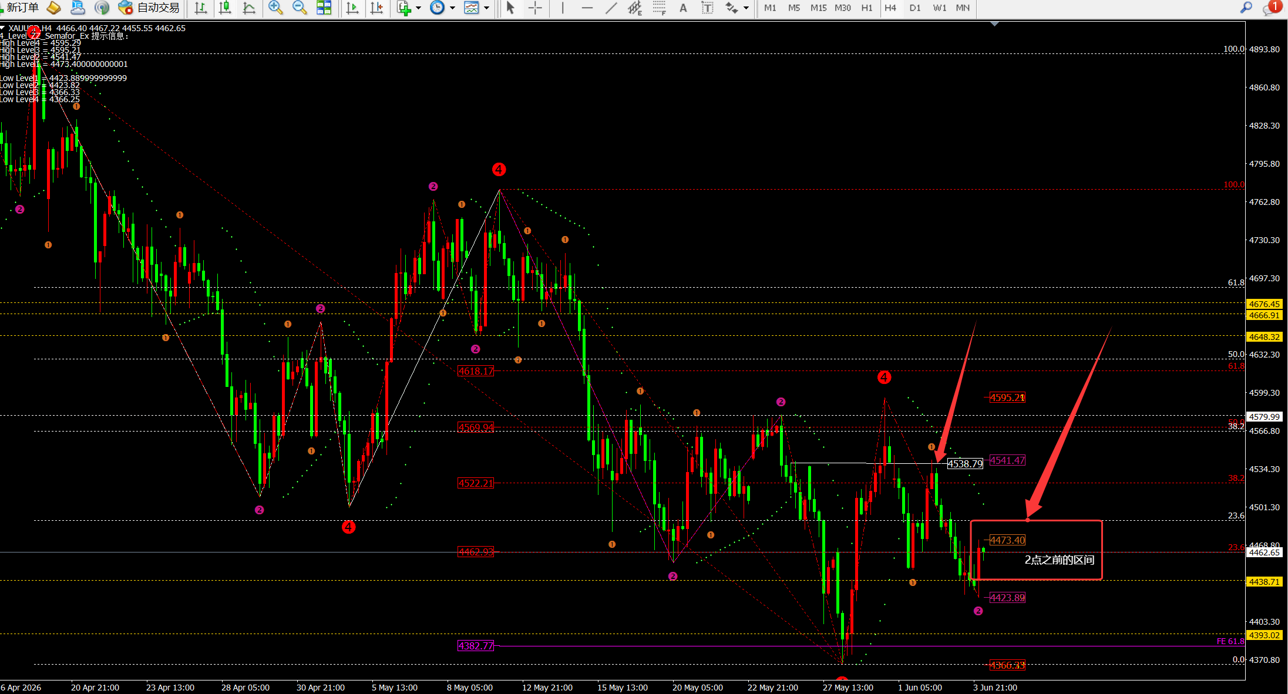Click the 4438.71 yellow price tag
Viewport: 1288px width, 694px height.
(1264, 582)
